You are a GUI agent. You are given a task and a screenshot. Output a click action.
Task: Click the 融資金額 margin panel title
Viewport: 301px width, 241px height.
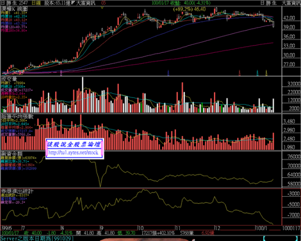11,154
